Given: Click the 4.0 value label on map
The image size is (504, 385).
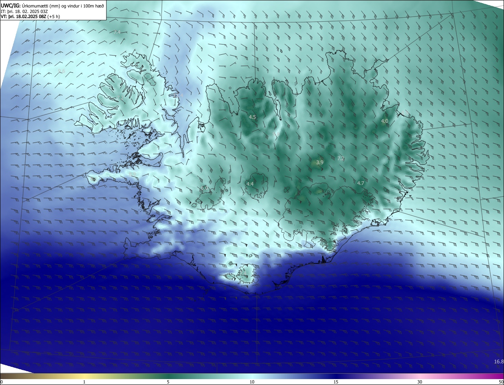Looking at the screenshot, I should click(385, 121).
